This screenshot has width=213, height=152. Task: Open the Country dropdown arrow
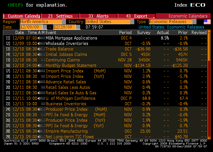(132, 22)
